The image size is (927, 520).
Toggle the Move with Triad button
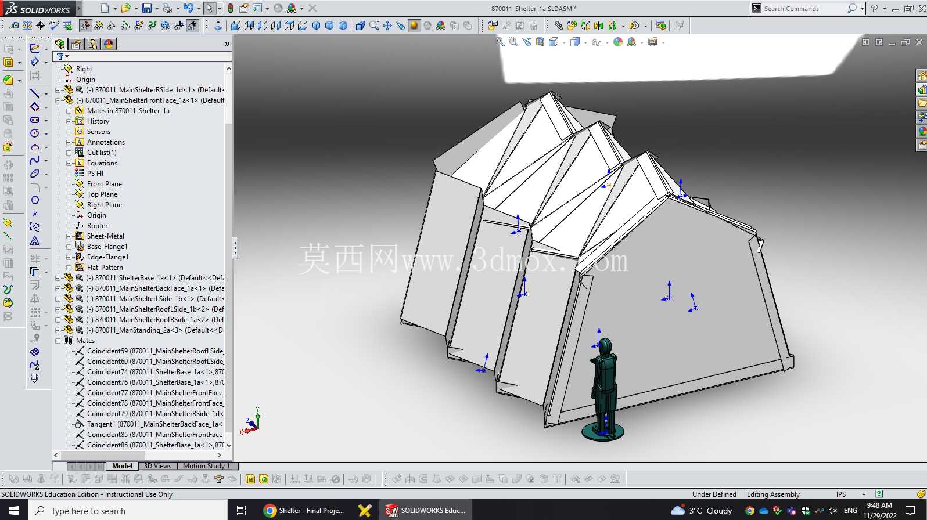(x=85, y=26)
